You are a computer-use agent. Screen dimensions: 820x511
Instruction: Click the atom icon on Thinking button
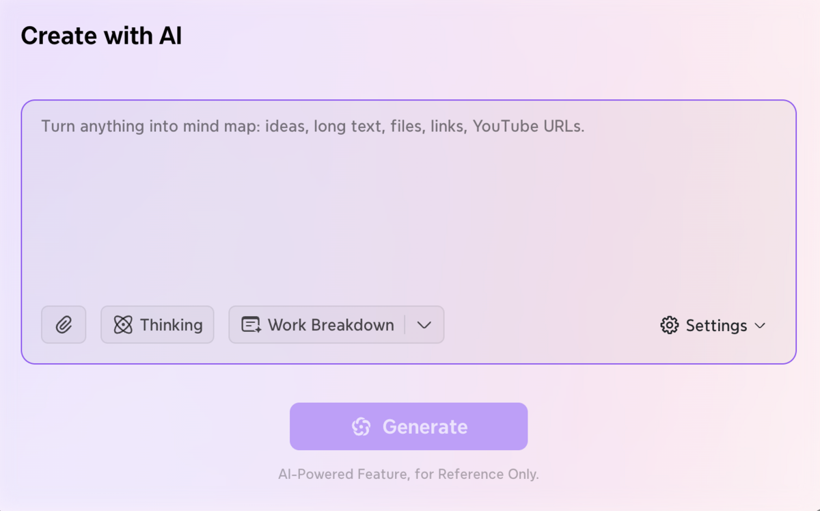(x=123, y=325)
